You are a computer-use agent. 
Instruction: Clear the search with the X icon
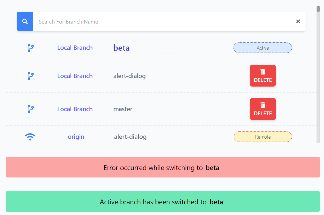click(298, 21)
